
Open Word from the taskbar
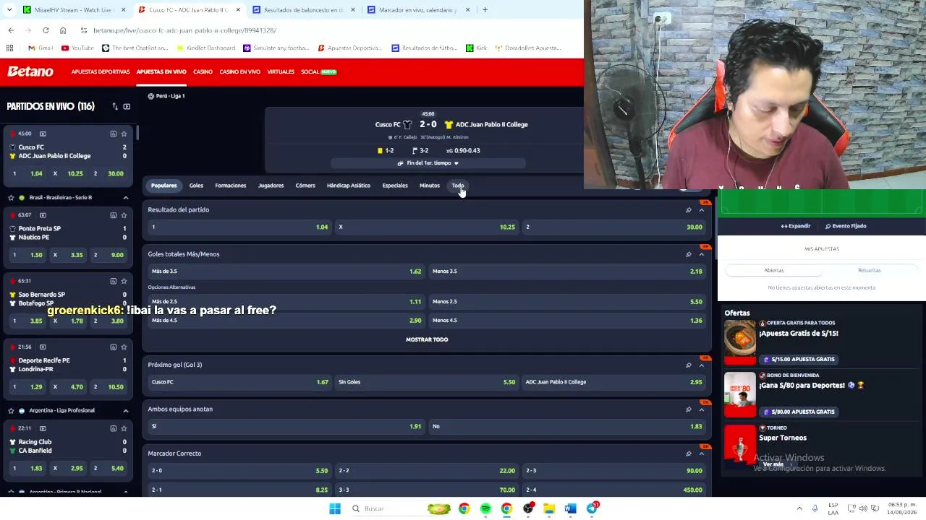570,508
